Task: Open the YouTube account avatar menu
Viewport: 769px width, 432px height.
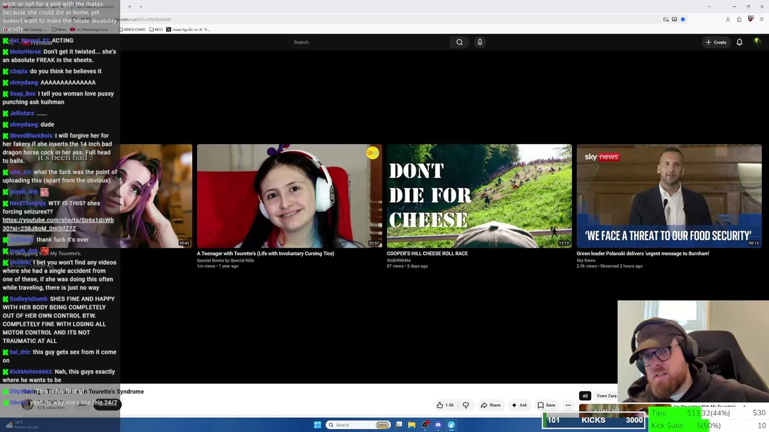Action: coord(757,42)
